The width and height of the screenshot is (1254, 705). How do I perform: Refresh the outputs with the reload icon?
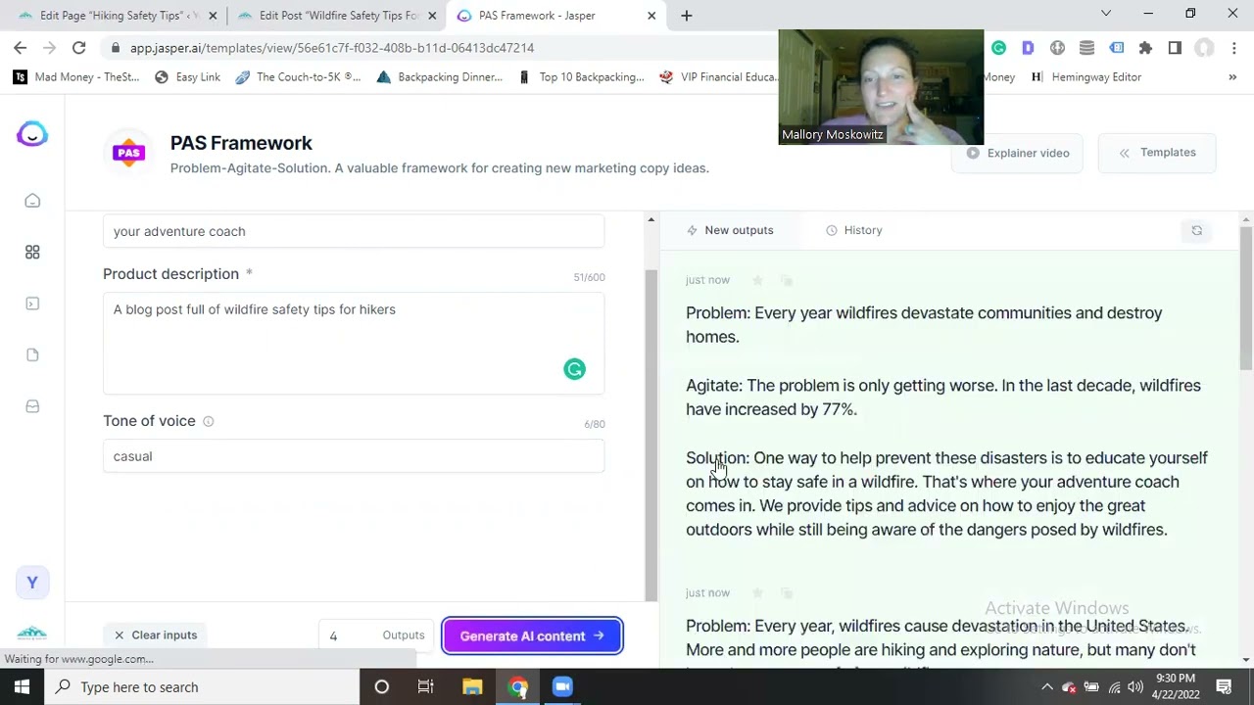1196,230
